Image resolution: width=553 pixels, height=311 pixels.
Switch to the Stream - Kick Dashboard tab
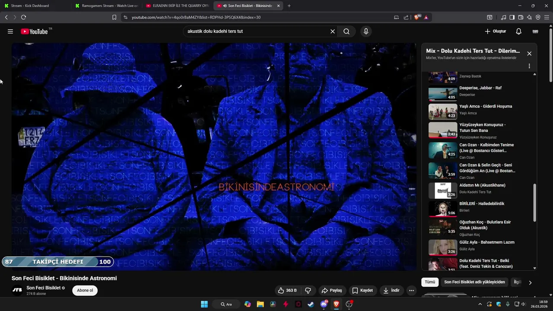(35, 6)
